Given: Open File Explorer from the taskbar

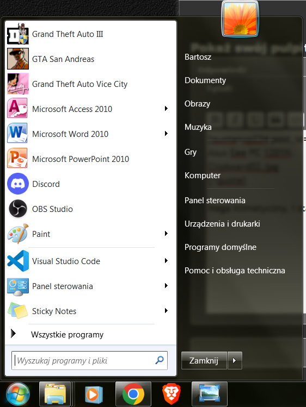Looking at the screenshot, I should click(x=55, y=394).
